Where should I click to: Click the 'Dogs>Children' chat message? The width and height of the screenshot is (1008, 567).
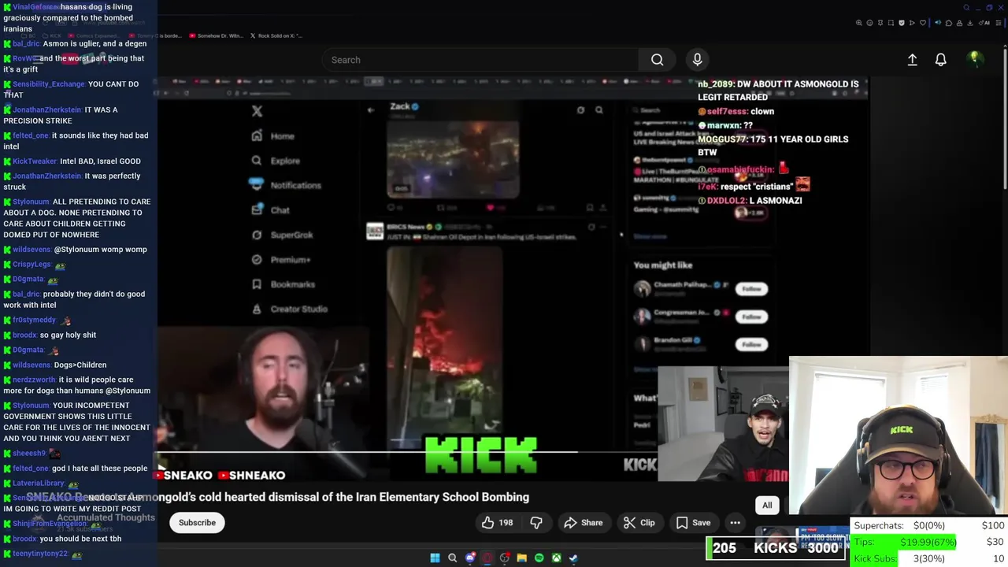(x=80, y=365)
